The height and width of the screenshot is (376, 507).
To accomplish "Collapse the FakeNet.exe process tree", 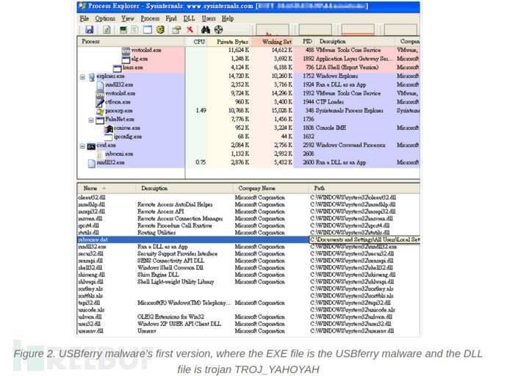I will [91, 120].
